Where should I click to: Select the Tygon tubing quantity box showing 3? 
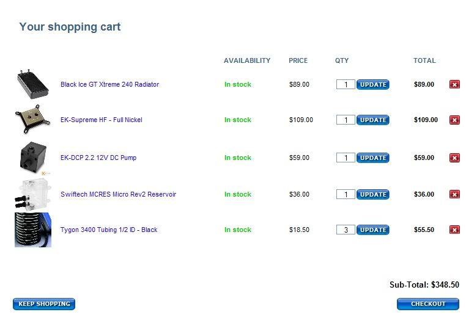[346, 230]
